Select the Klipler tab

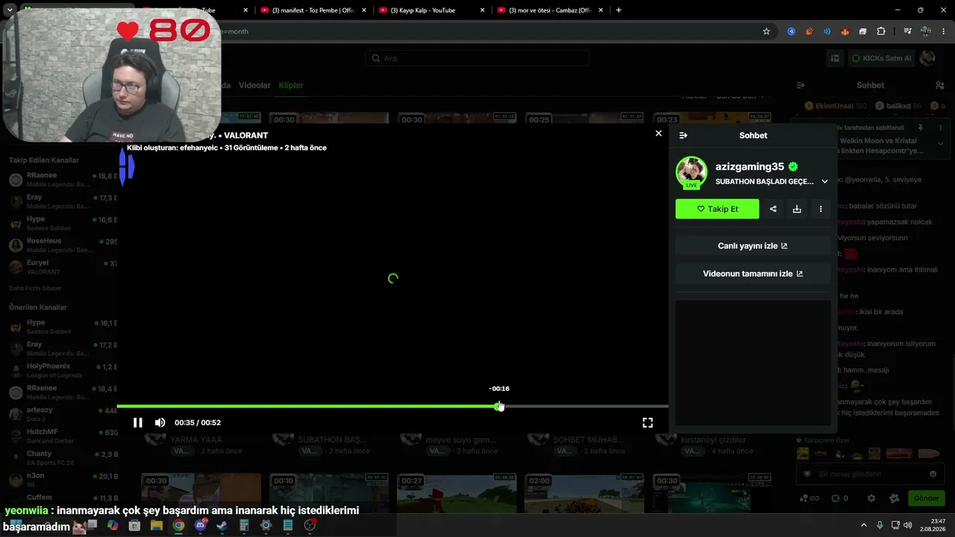(291, 85)
